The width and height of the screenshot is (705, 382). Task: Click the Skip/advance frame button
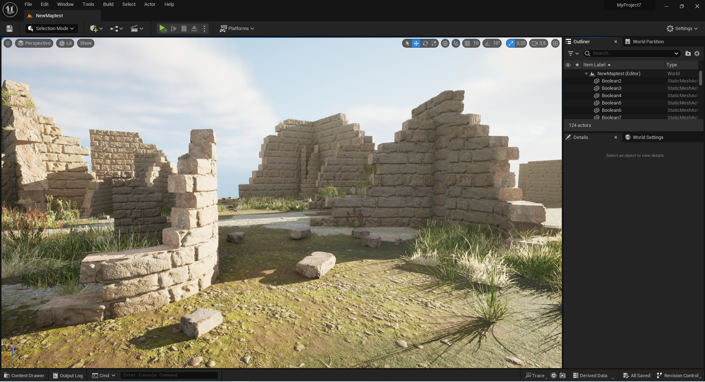174,29
